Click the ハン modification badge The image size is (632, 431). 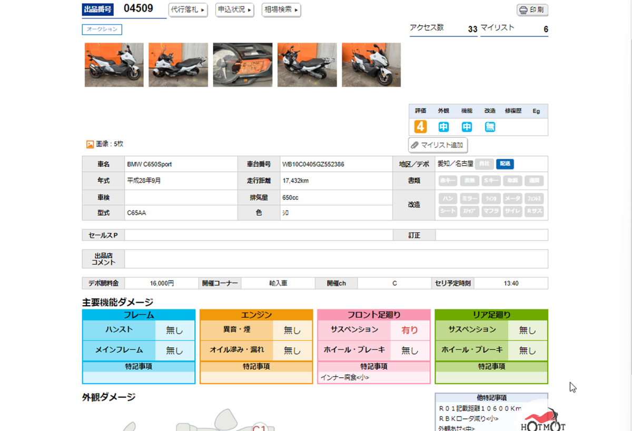[x=448, y=198]
